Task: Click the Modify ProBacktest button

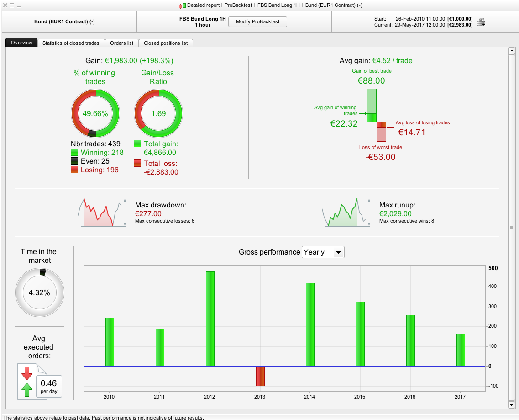Action: point(257,21)
